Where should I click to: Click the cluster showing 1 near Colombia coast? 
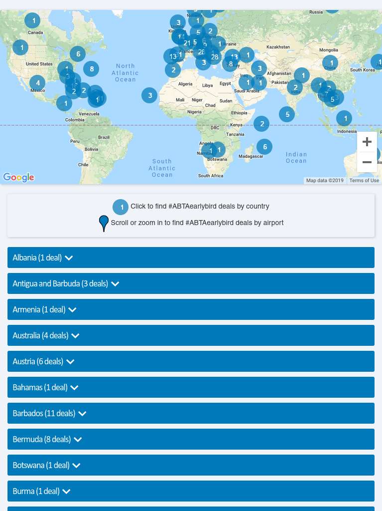pyautogui.click(x=64, y=104)
